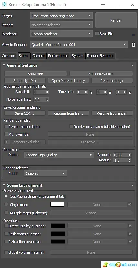Open the Save File options ellipsis
This screenshot has width=138, height=268.
pyautogui.click(x=133, y=35)
